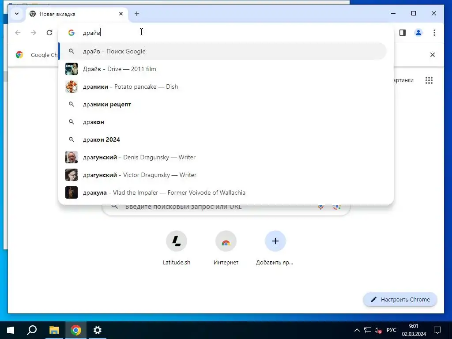Screen dimensions: 452x339
Task: Click the tab search dropdown arrow
Action: (17, 14)
